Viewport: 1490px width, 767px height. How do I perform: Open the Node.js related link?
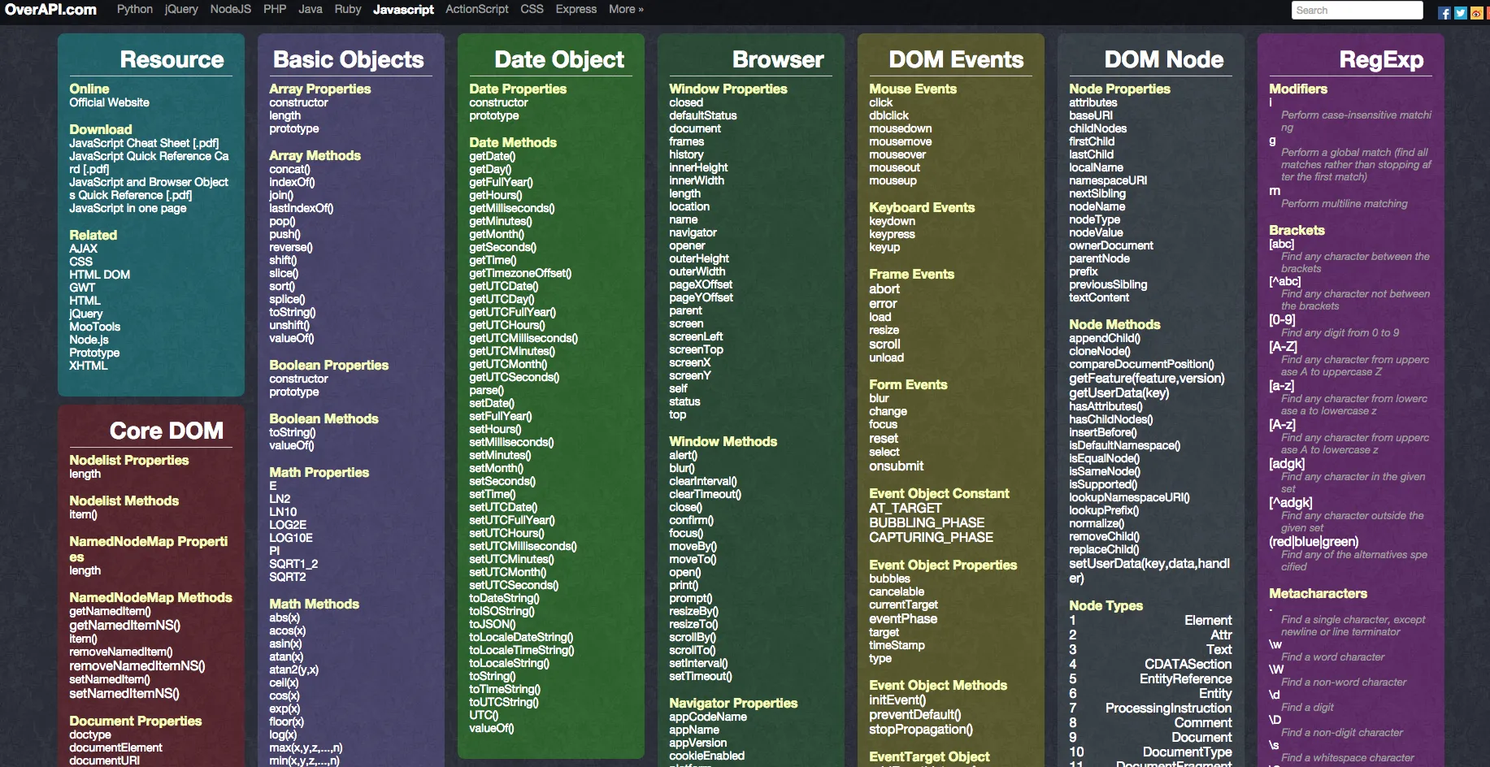click(x=89, y=340)
